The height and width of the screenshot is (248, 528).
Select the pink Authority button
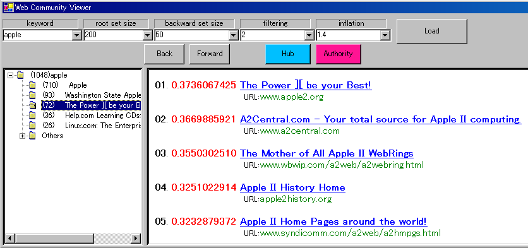[x=338, y=54]
